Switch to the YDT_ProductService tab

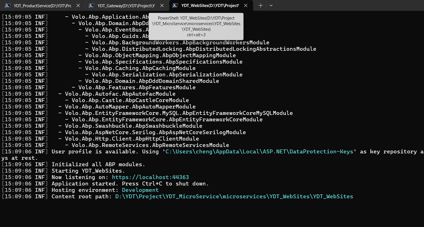click(x=42, y=6)
